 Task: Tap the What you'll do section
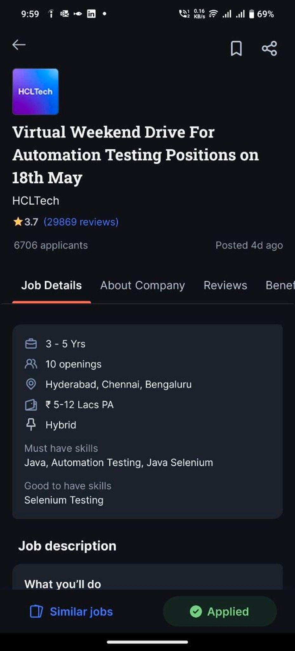63,584
